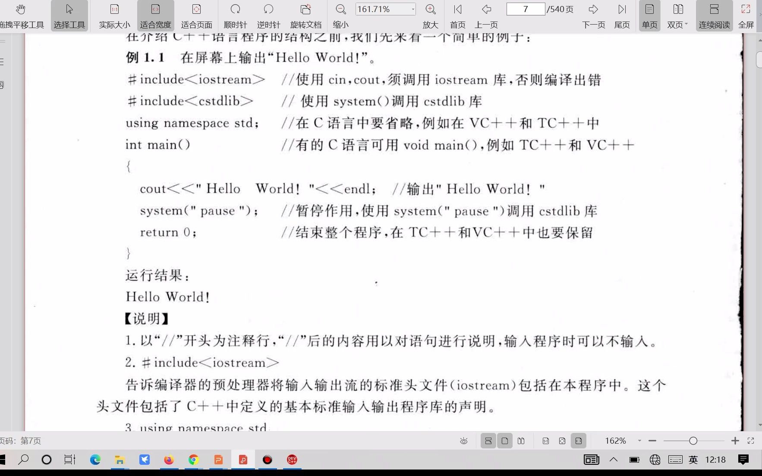Open 双页 double page layout dropdown
The height and width of the screenshot is (476, 762).
pyautogui.click(x=678, y=16)
